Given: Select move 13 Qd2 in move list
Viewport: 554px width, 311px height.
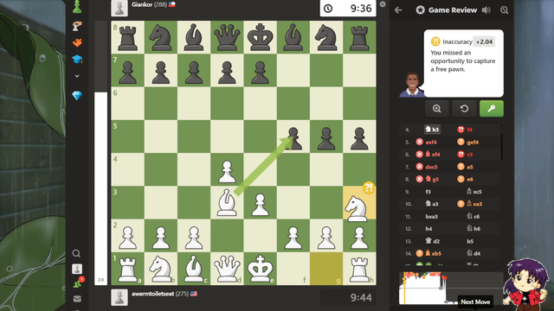Looking at the screenshot, I should [x=433, y=241].
